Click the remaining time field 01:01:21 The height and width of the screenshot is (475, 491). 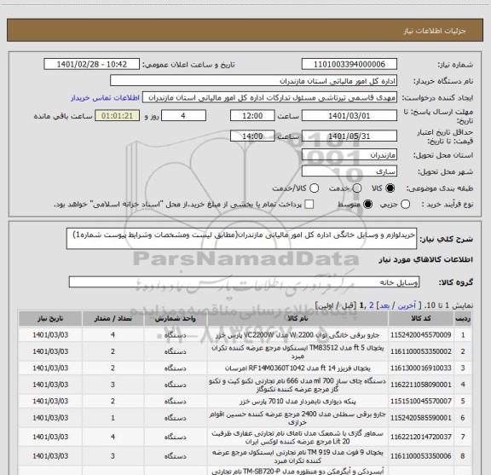[x=117, y=116]
